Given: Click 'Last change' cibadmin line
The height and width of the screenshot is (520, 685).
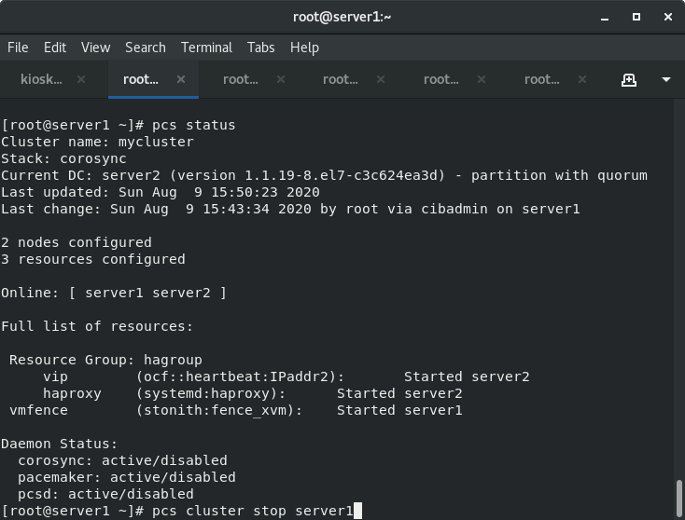Looking at the screenshot, I should [290, 209].
